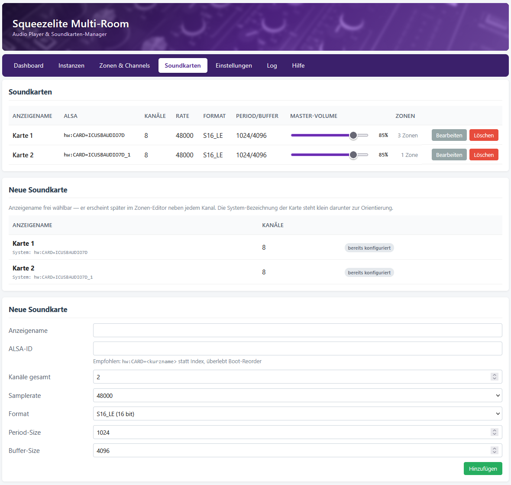Click the ALSA-ID input field

[x=297, y=348]
